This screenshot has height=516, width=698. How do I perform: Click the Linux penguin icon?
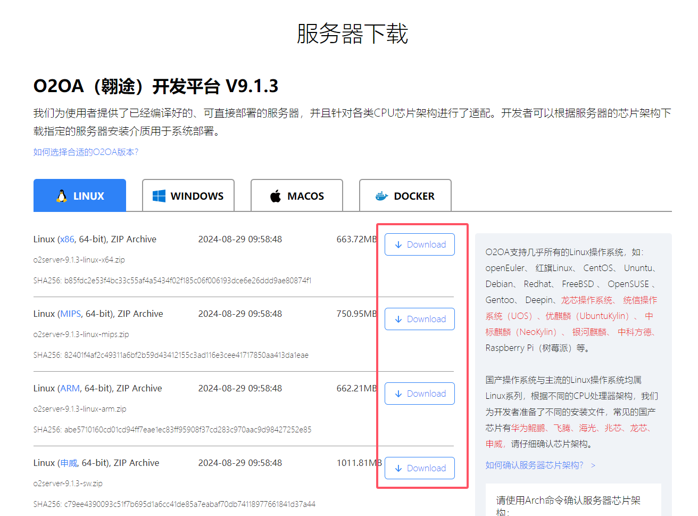click(62, 196)
